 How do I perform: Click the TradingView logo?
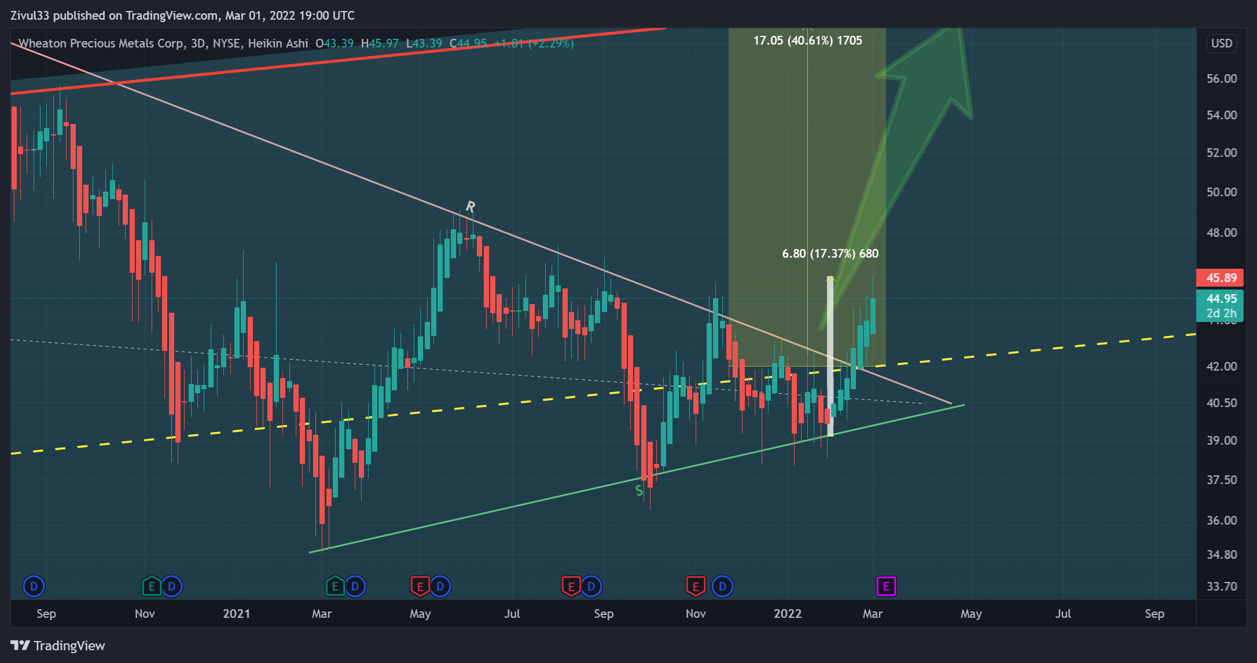[58, 646]
